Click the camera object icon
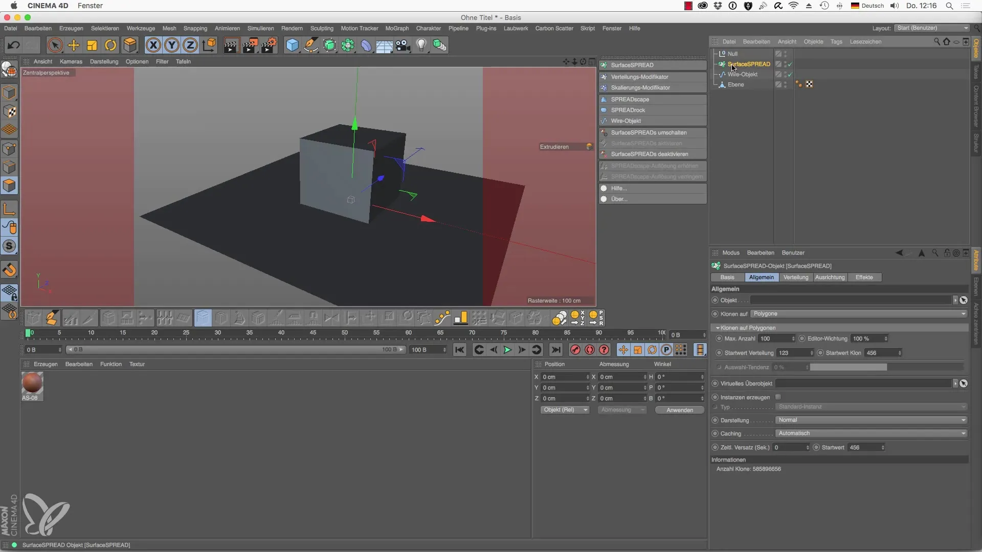This screenshot has height=552, width=982. pyautogui.click(x=403, y=45)
